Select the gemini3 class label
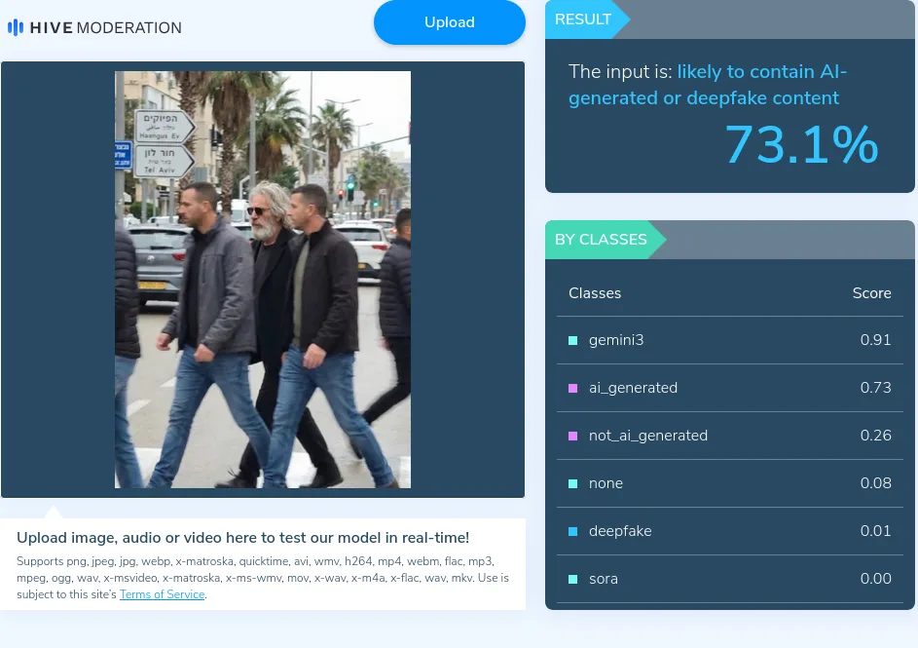The width and height of the screenshot is (918, 648). point(616,340)
